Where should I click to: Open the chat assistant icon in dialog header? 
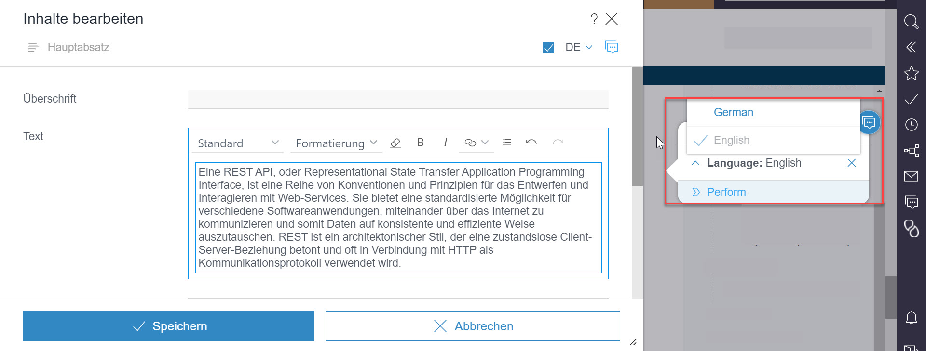tap(612, 47)
